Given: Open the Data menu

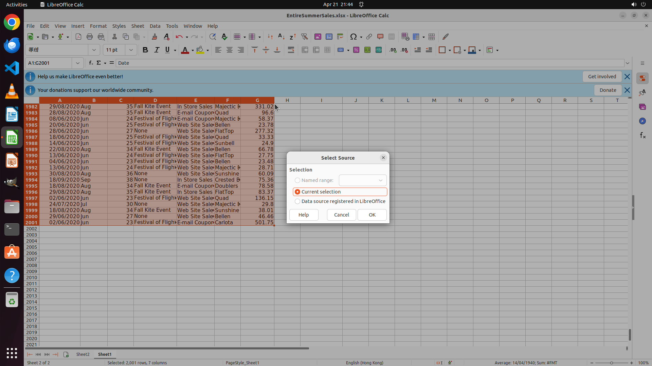Looking at the screenshot, I should click(x=155, y=26).
